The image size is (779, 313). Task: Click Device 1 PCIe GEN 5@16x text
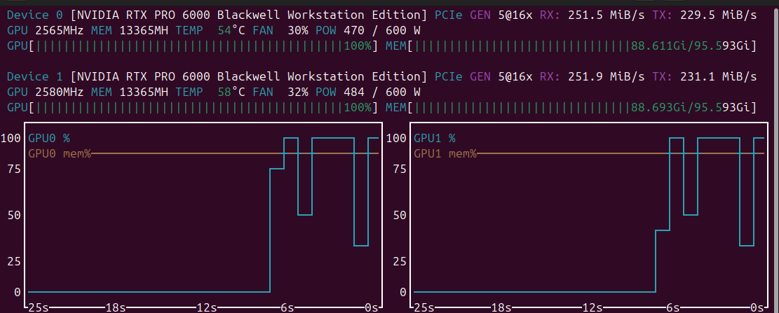[x=483, y=77]
